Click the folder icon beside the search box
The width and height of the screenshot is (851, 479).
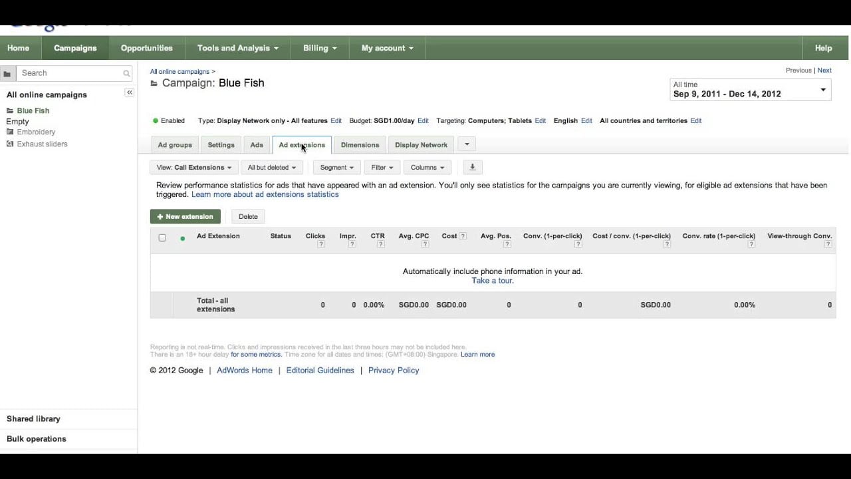click(x=7, y=73)
